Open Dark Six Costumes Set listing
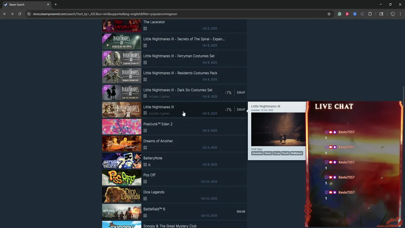 174,93
